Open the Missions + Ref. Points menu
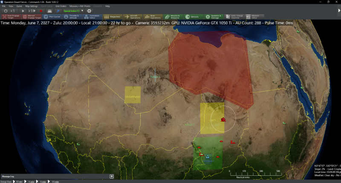 tap(80, 6)
